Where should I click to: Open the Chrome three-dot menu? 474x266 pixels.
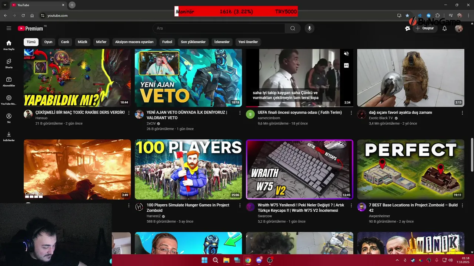pos(468,16)
